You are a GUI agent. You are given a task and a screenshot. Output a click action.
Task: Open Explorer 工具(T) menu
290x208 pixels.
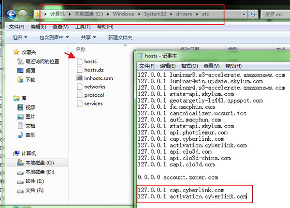[83, 27]
